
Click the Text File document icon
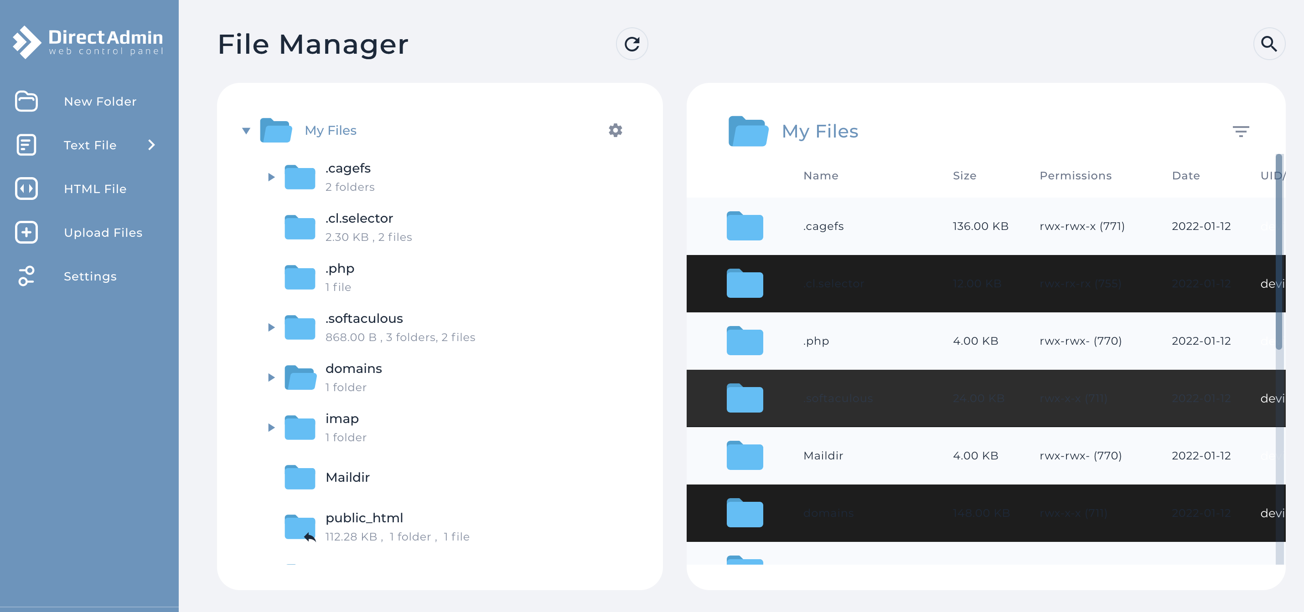(26, 145)
